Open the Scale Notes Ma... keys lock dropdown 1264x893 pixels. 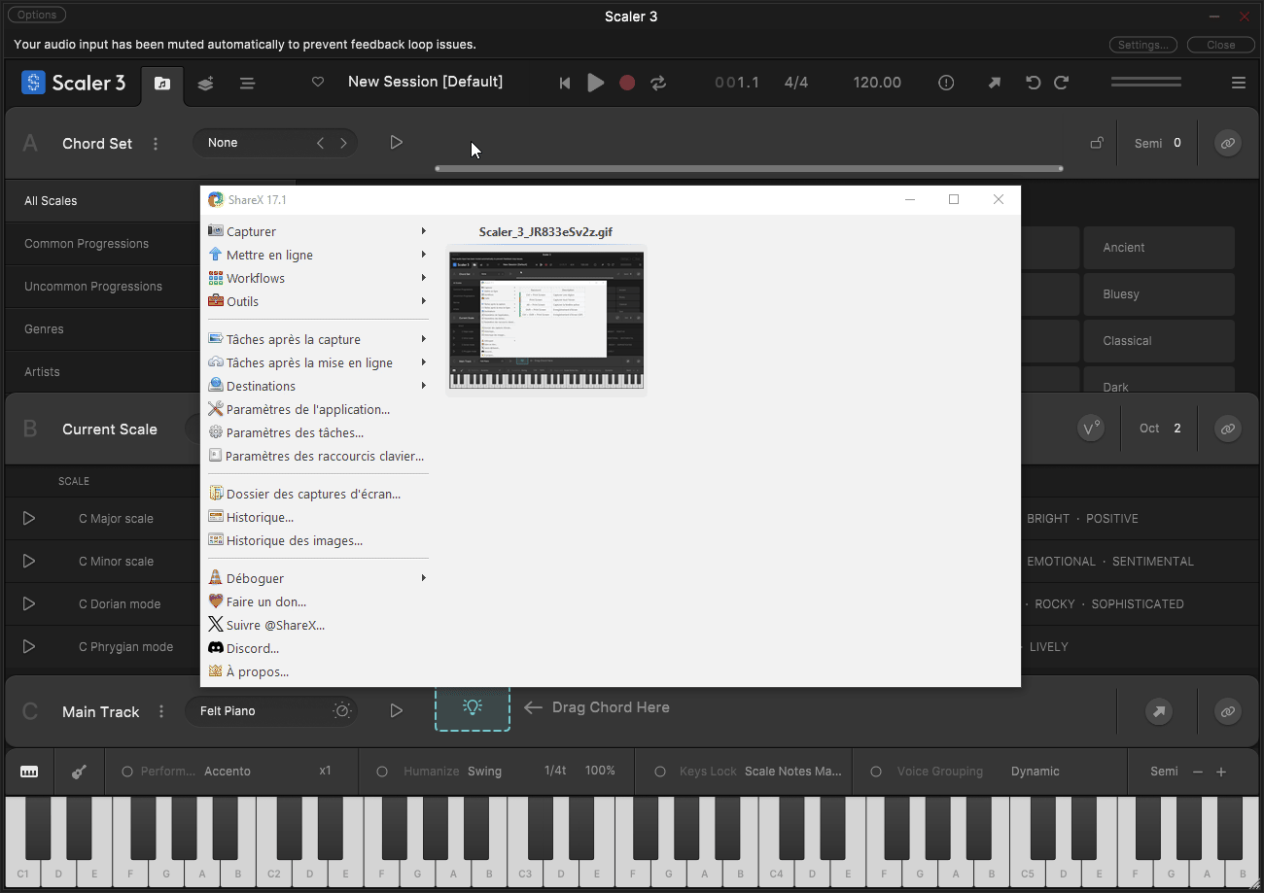[793, 772]
